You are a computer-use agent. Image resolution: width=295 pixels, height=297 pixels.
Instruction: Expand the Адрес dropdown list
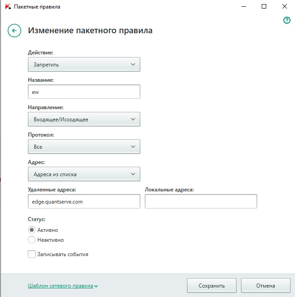[x=84, y=174]
